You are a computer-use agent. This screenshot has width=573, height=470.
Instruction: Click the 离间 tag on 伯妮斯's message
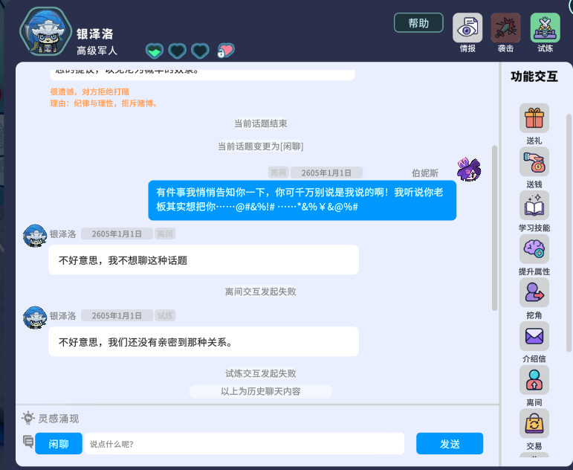point(279,173)
